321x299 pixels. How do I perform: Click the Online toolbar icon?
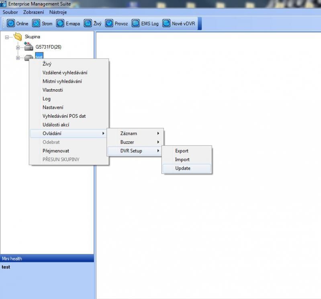[11, 23]
